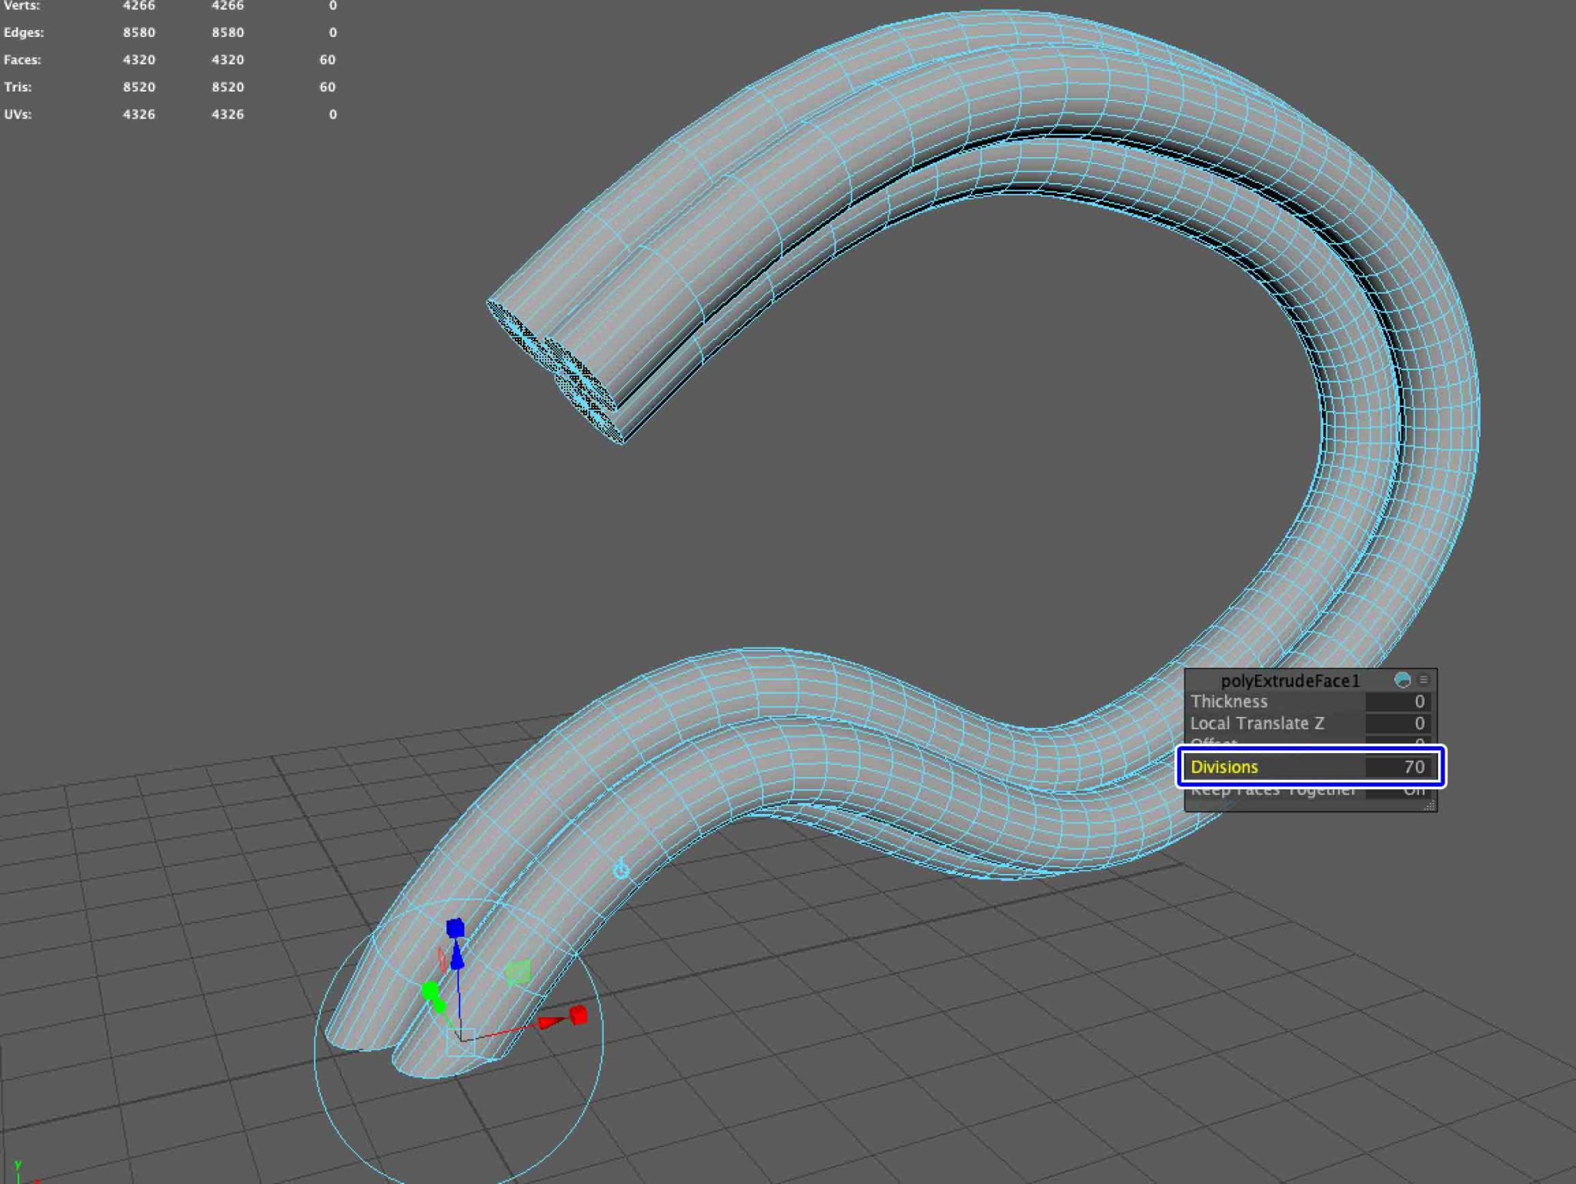Select the Divisions attribute label
The width and height of the screenshot is (1576, 1184).
1224,767
